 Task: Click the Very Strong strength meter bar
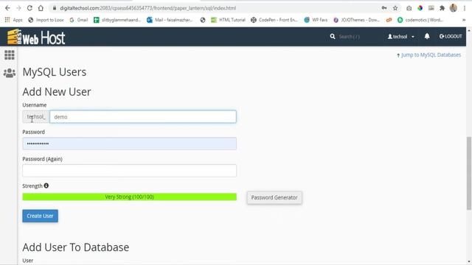[130, 197]
